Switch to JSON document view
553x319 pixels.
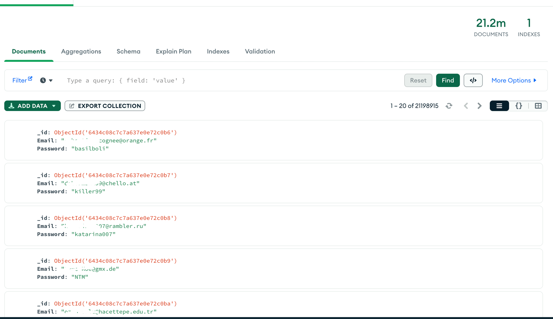(x=518, y=106)
